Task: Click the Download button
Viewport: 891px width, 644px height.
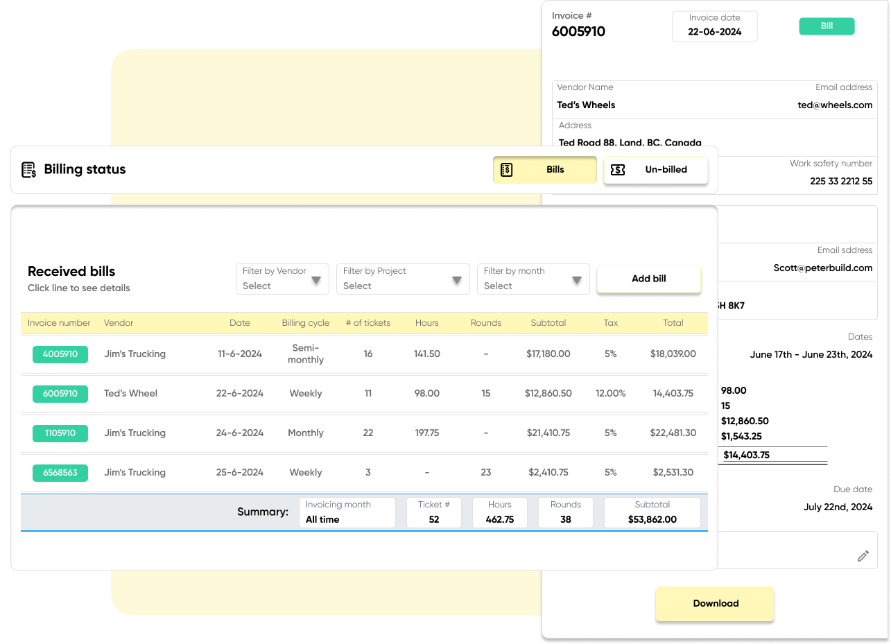Action: pos(714,603)
